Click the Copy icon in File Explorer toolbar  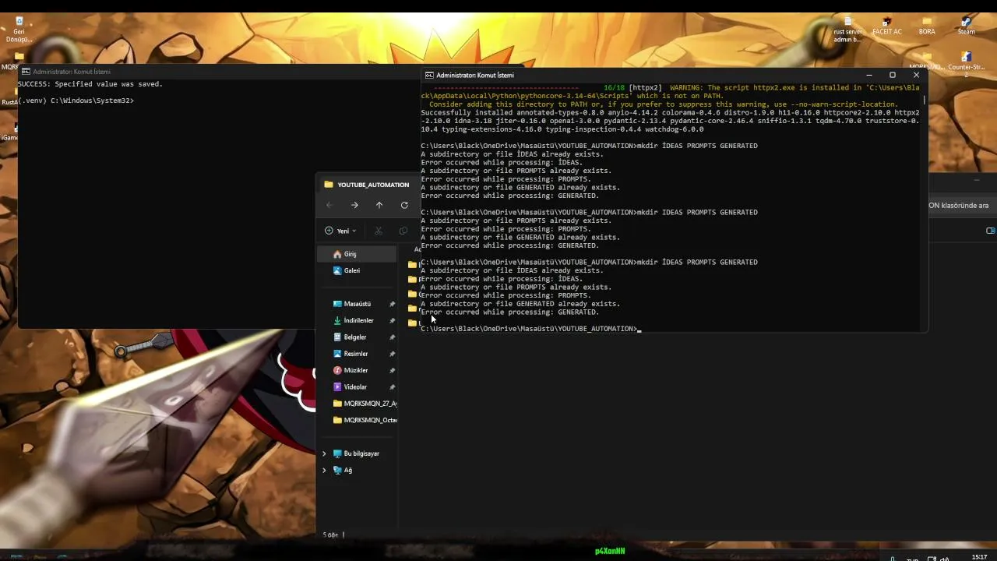403,231
